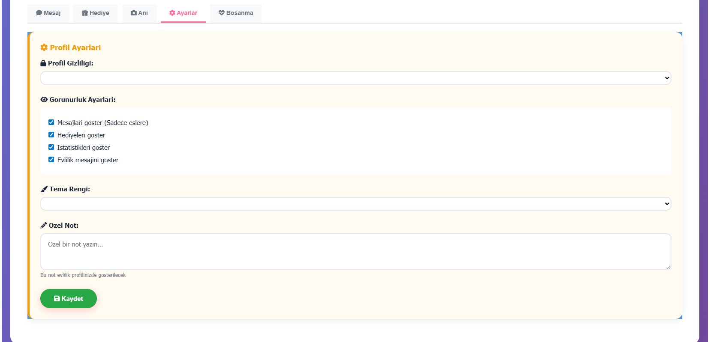Click the paintbrush icon beside Tema Rengi
710x342 pixels.
(x=44, y=189)
